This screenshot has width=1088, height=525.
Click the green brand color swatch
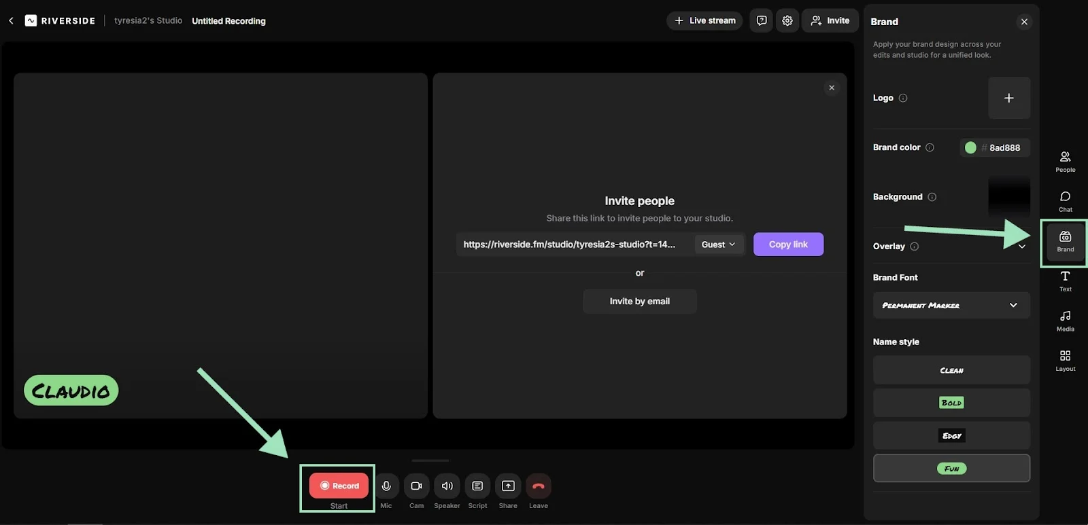970,147
